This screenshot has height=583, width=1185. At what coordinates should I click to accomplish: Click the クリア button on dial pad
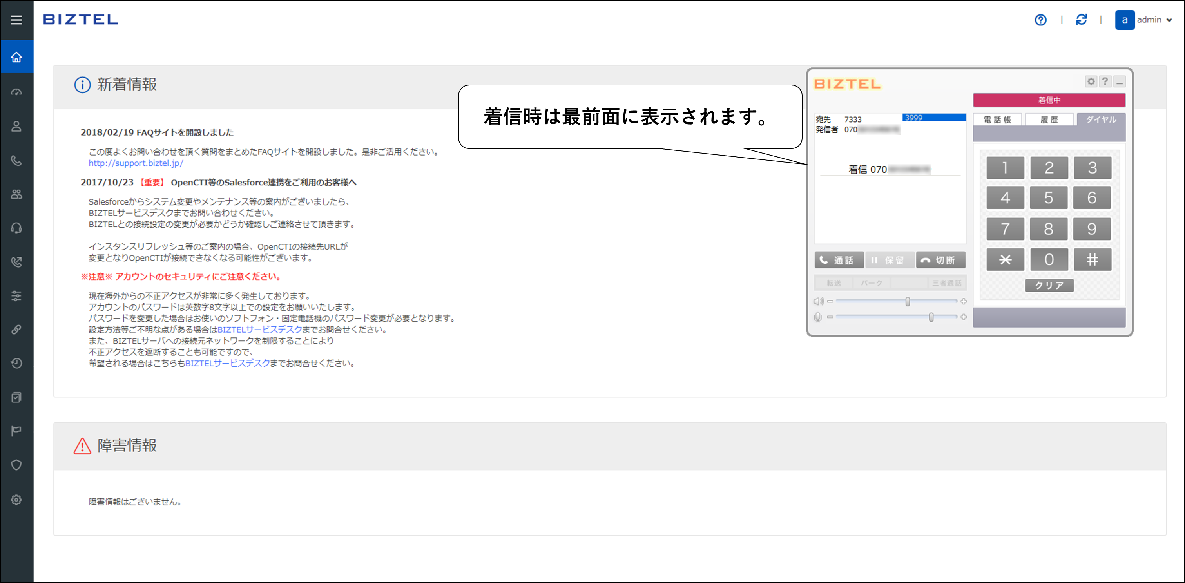tap(1049, 285)
